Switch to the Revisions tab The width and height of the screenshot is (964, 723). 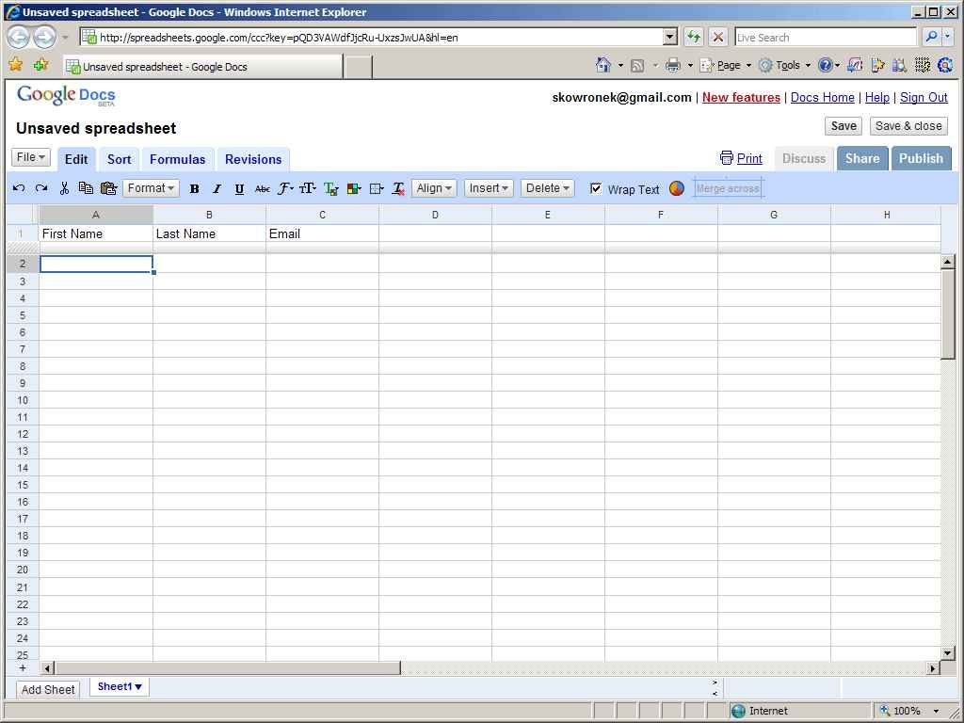click(253, 159)
